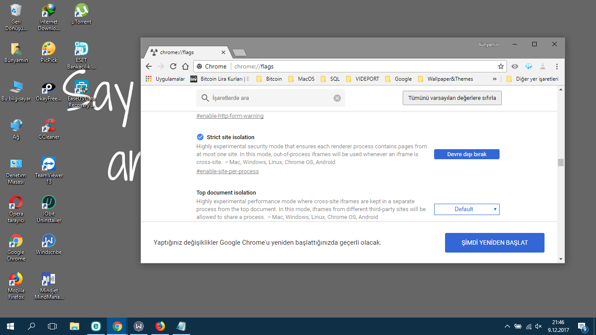Screen dimensions: 596x335
Task: Open the Bitcoin Lira Kurları bookmark
Action: click(220, 79)
